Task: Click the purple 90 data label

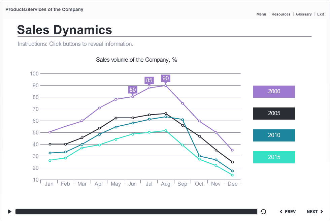Action: pyautogui.click(x=165, y=78)
